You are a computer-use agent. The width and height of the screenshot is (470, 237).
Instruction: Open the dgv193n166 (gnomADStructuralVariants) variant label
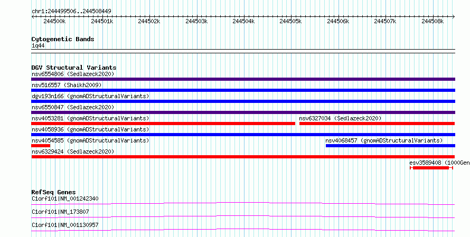click(90, 96)
